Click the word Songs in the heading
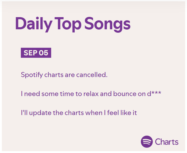The width and height of the screenshot is (187, 153). [x=107, y=24]
